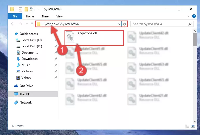Select Network in the navigation pane

point(25,102)
